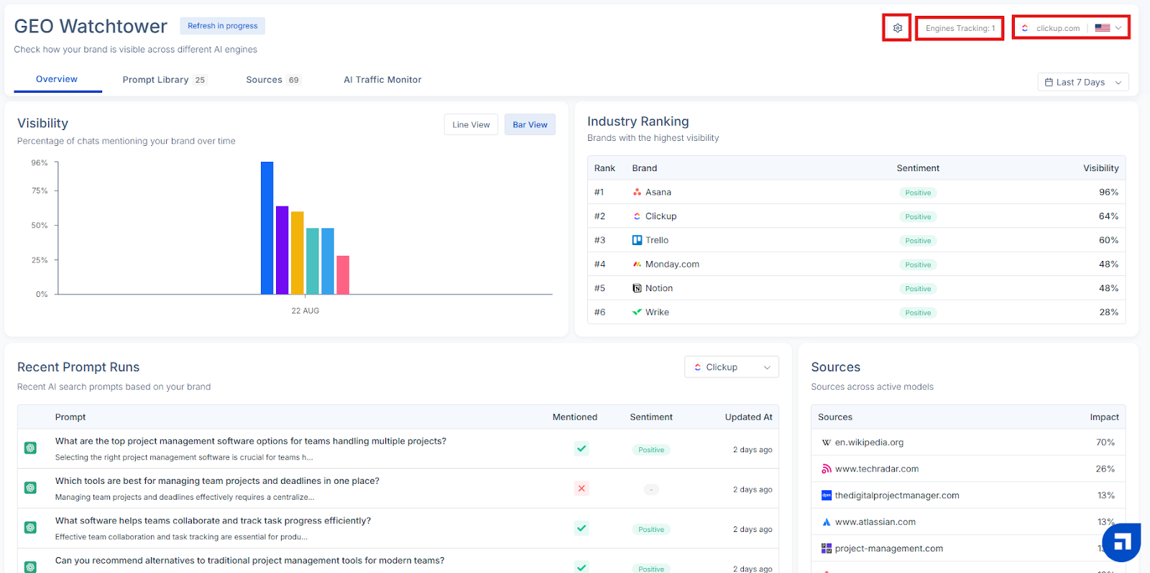
Task: Click the thedigitalprojectmanager.com favicon
Action: coord(827,495)
